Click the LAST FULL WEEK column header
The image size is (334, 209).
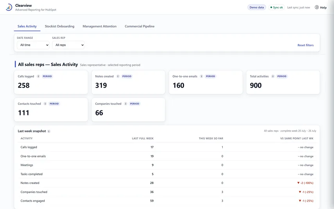(143, 138)
